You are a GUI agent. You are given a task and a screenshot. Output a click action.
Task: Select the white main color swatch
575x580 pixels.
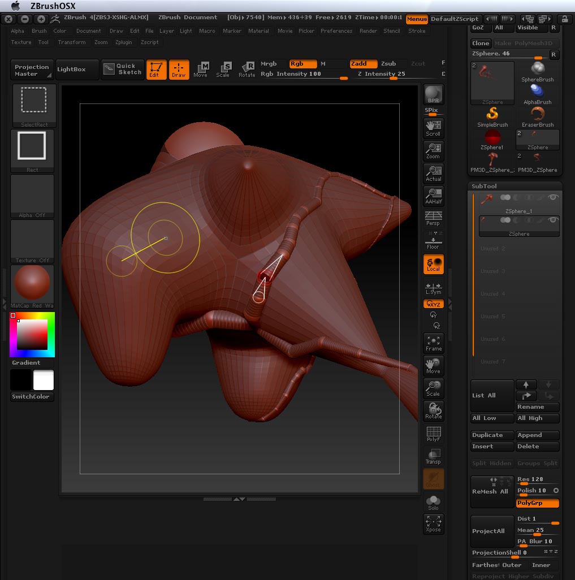[44, 380]
